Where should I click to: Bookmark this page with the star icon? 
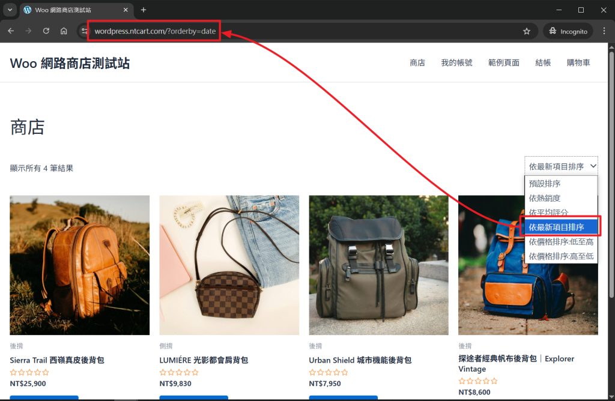point(526,31)
